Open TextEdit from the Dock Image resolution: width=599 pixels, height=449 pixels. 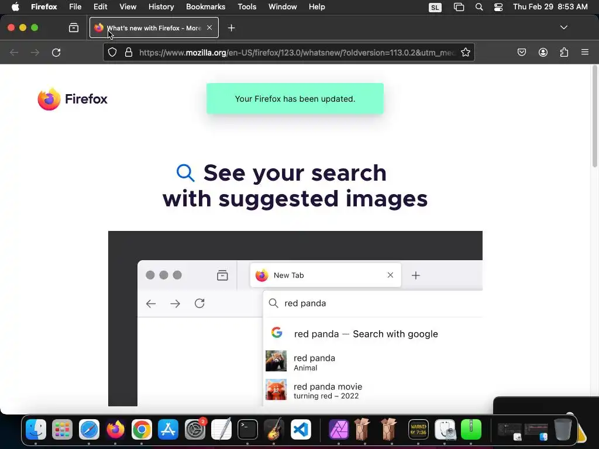tap(221, 430)
